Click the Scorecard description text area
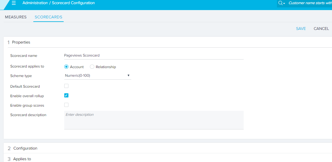The width and height of the screenshot is (332, 162). click(x=154, y=120)
